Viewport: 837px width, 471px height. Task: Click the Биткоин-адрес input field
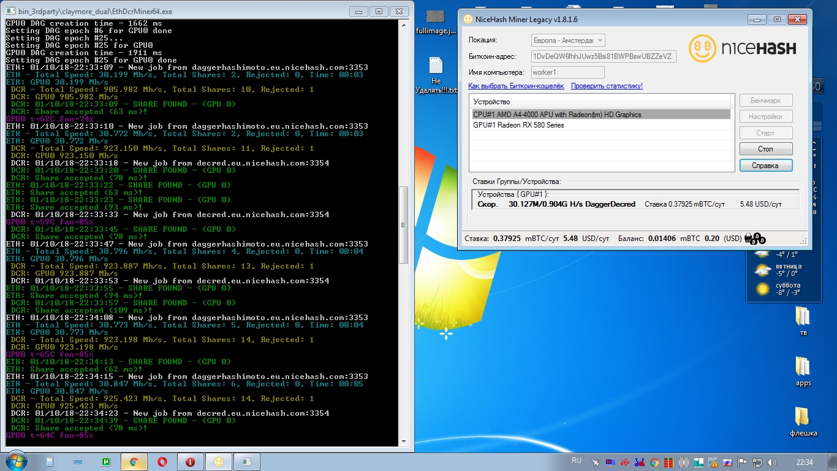(x=604, y=56)
